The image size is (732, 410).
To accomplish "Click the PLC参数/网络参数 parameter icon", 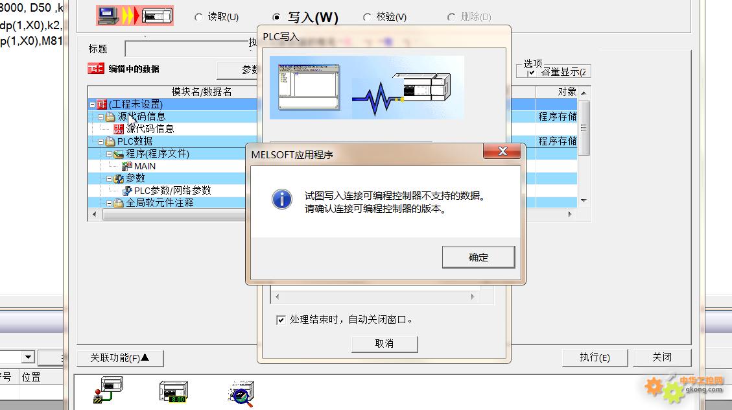I will pyautogui.click(x=127, y=191).
